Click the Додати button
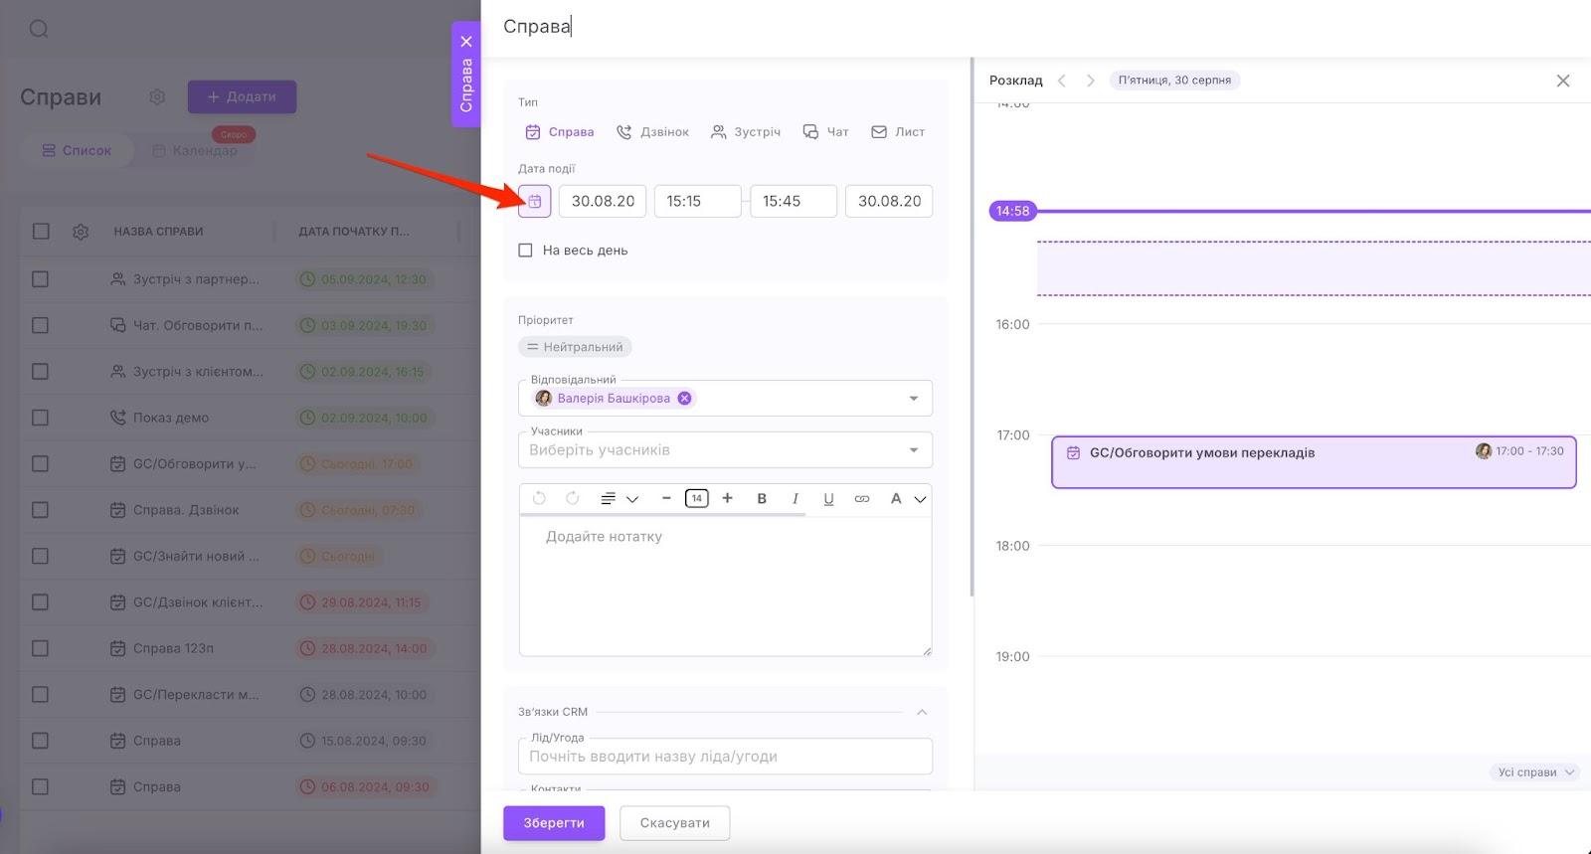1591x854 pixels. 242,96
